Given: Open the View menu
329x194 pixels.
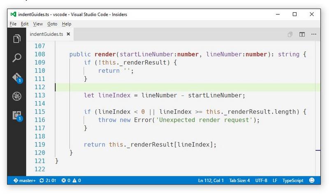Looking at the screenshot, I should click(x=38, y=24).
